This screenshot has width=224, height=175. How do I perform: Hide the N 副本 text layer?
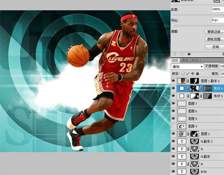tap(173, 156)
